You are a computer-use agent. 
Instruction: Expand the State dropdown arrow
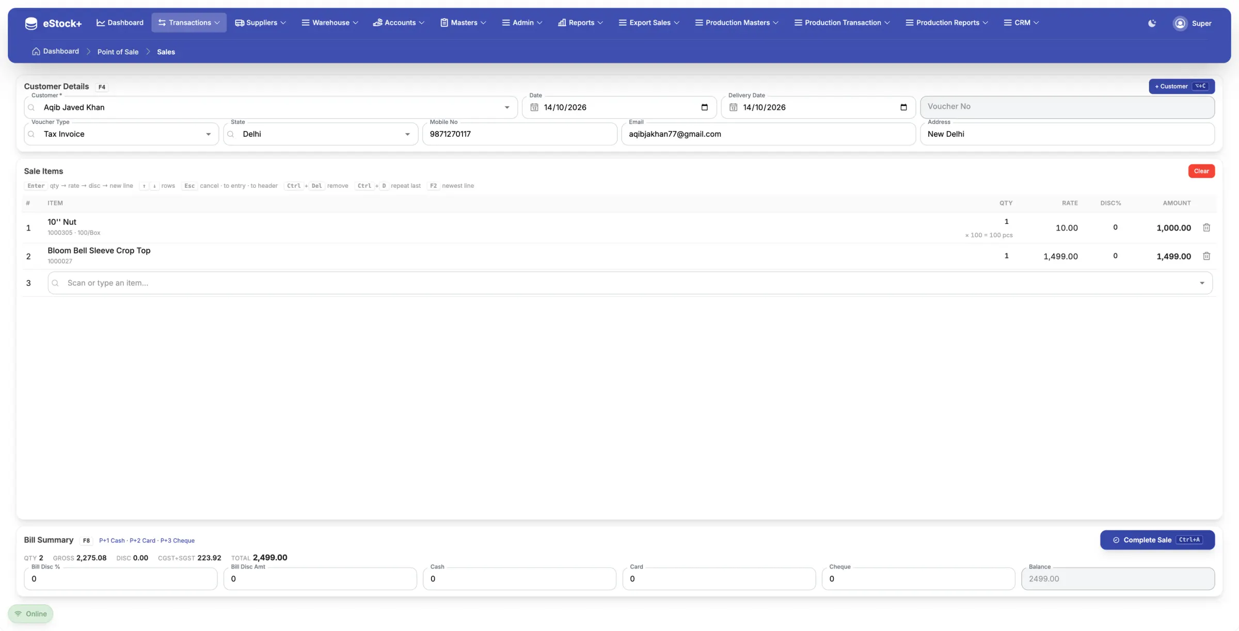click(407, 134)
